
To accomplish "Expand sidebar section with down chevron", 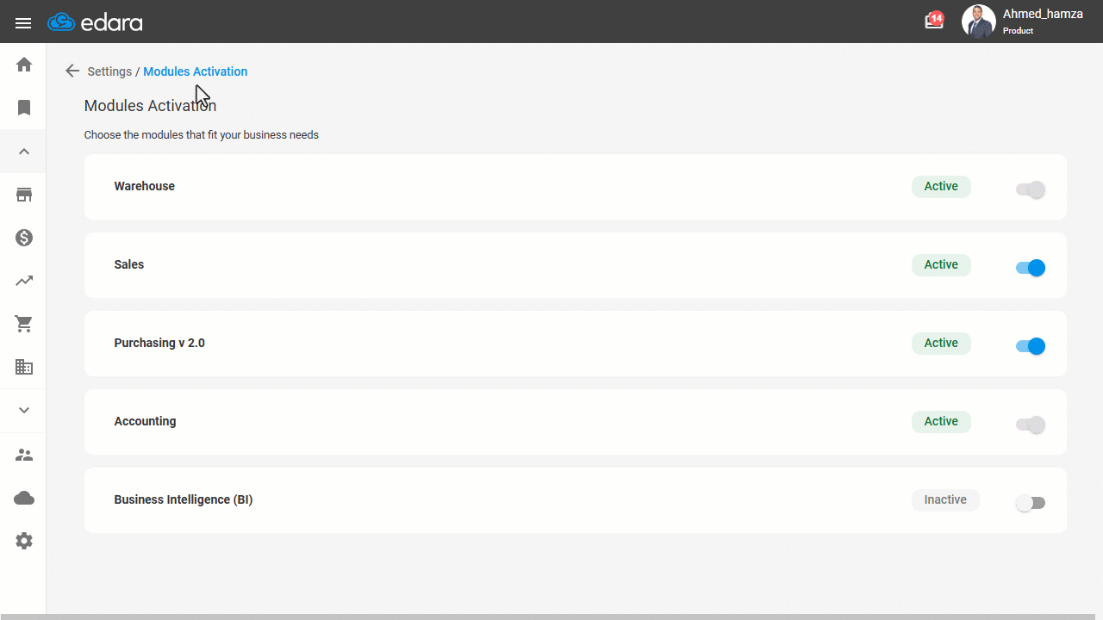I will pos(24,411).
